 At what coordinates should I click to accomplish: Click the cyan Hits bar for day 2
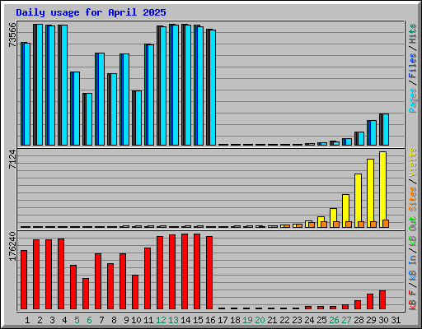pyautogui.click(x=38, y=85)
